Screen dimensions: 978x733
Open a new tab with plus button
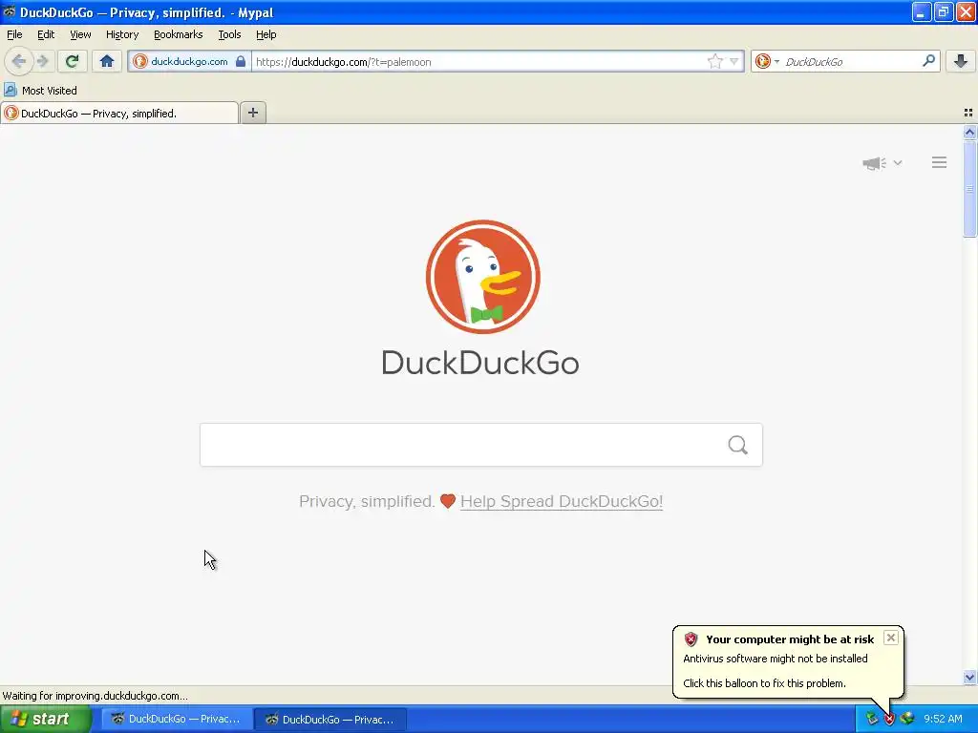252,113
